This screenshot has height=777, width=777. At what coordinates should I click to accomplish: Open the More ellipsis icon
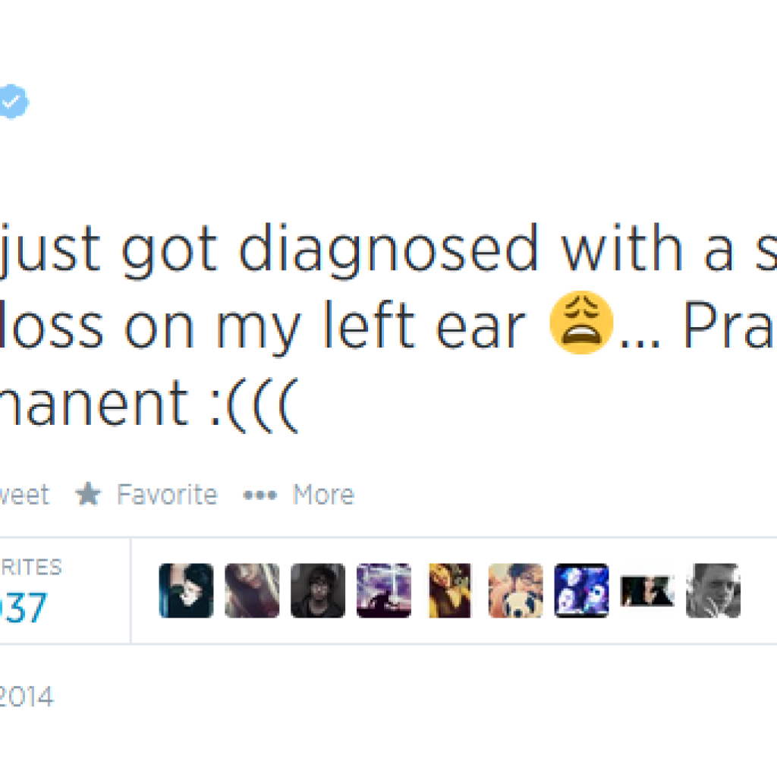(x=260, y=495)
